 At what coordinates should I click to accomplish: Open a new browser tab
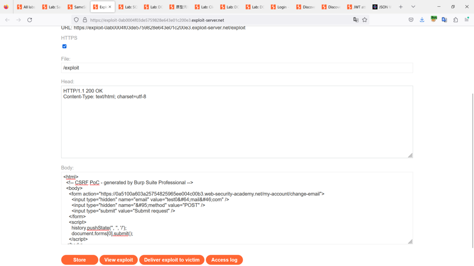pyautogui.click(x=401, y=7)
